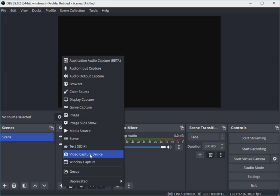The image size is (280, 196).
Task: Decrease transition duration with down arrow
Action: [222, 148]
